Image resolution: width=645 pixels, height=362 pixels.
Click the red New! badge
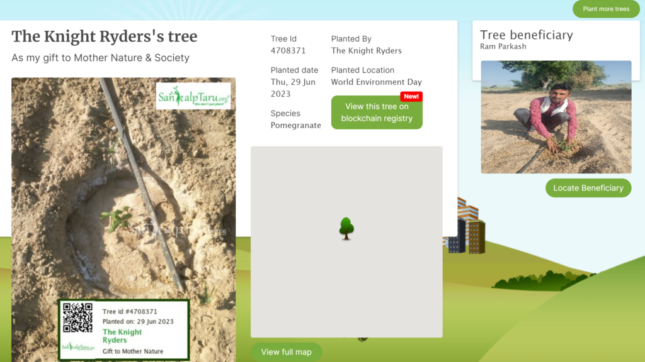[x=411, y=96]
